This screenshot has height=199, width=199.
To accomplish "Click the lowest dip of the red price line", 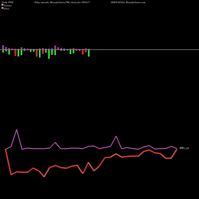I will point(44,177).
